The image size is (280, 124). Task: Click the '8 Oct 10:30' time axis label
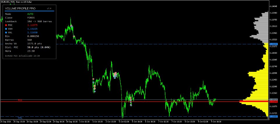pos(190,122)
